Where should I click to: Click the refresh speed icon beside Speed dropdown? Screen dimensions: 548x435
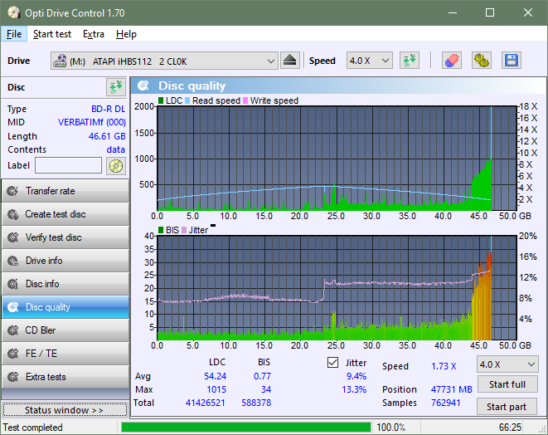410,61
